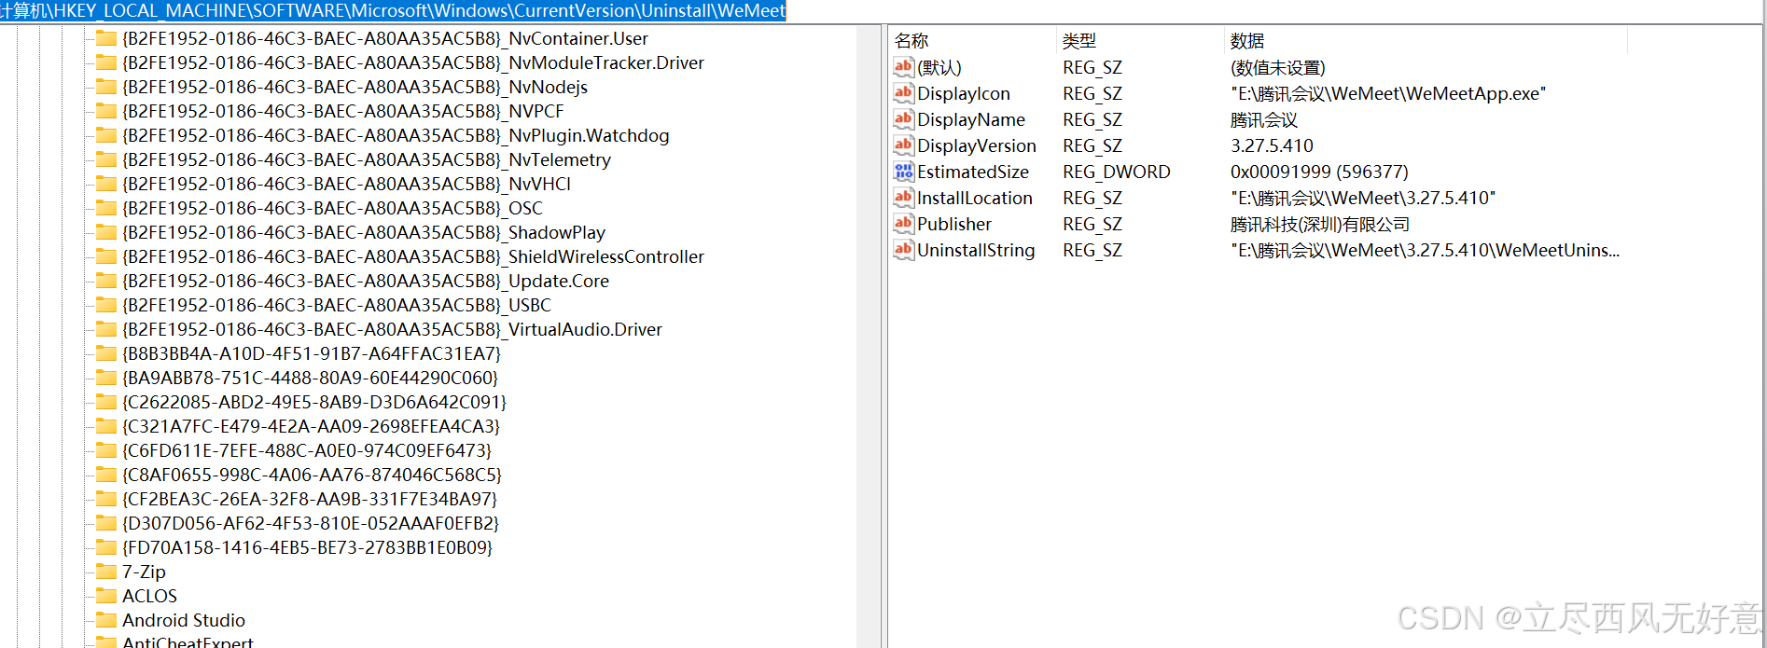The width and height of the screenshot is (1767, 648).
Task: Select the DisplayIcon value name
Action: pyautogui.click(x=964, y=93)
